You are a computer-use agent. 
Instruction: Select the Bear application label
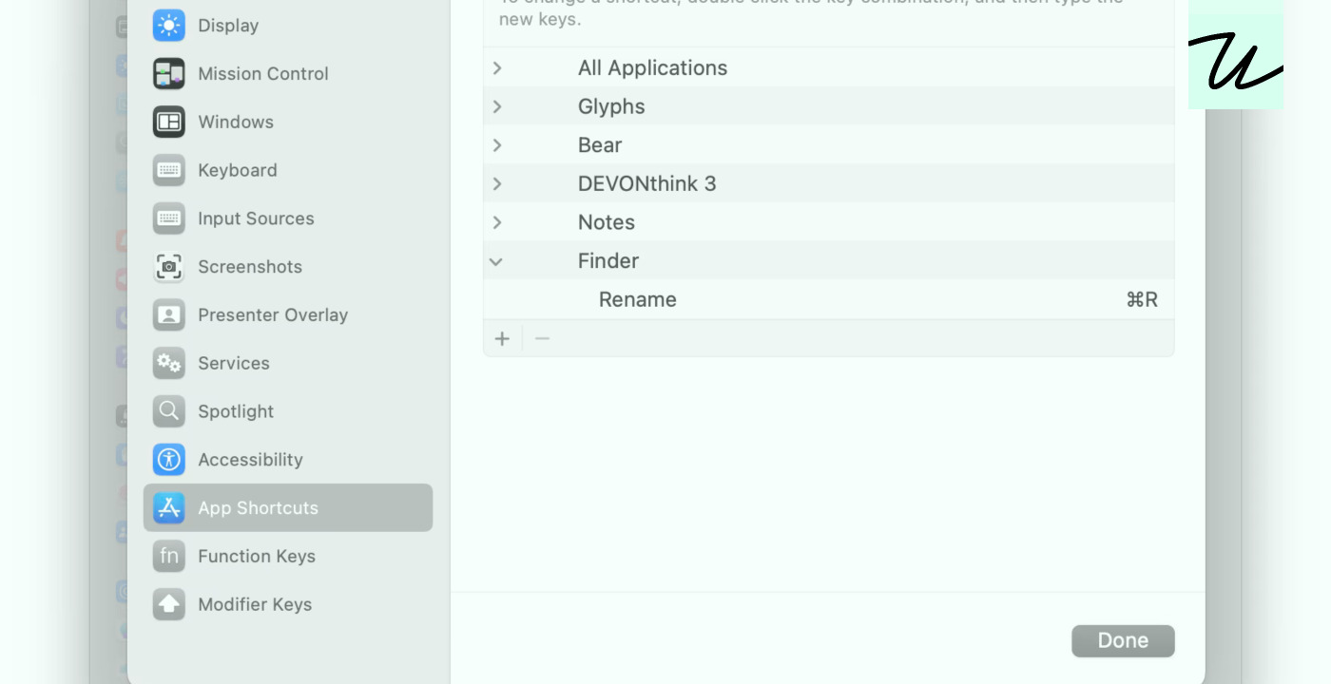pos(600,145)
